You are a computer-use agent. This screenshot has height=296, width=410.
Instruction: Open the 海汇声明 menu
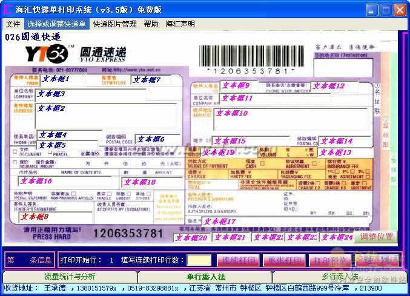[x=180, y=24]
